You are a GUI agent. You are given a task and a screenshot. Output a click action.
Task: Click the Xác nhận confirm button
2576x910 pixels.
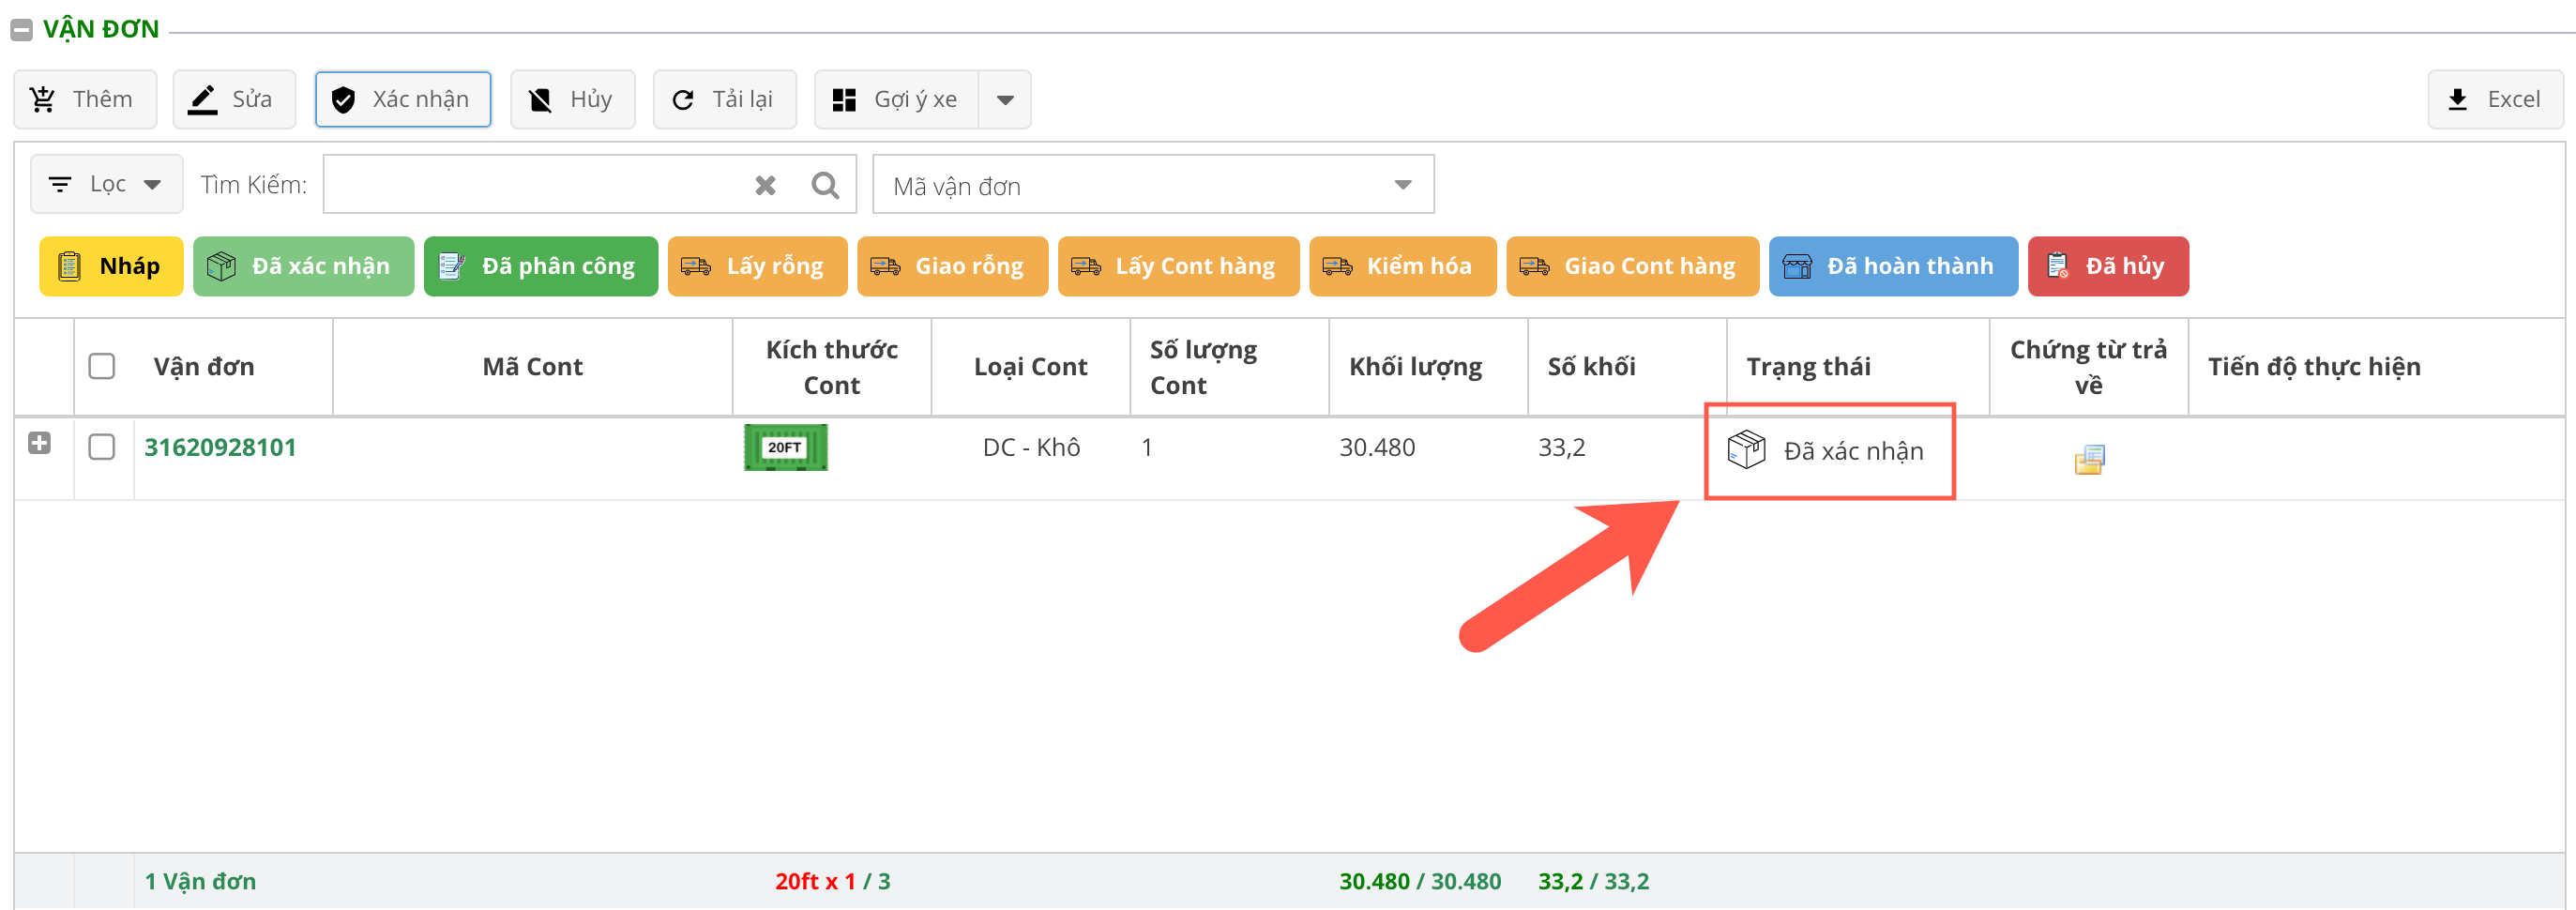[x=403, y=100]
